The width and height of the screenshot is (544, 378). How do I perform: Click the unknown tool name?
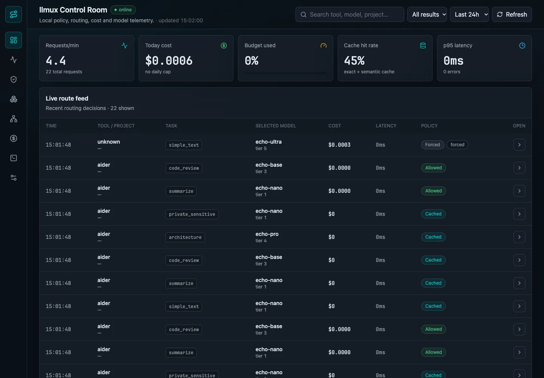108,142
